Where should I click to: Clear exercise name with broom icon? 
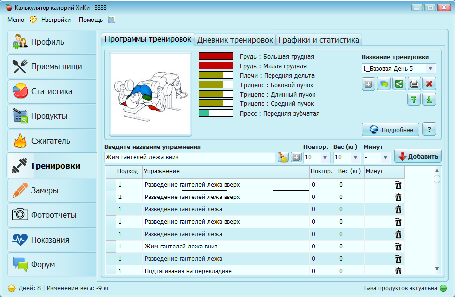283,157
